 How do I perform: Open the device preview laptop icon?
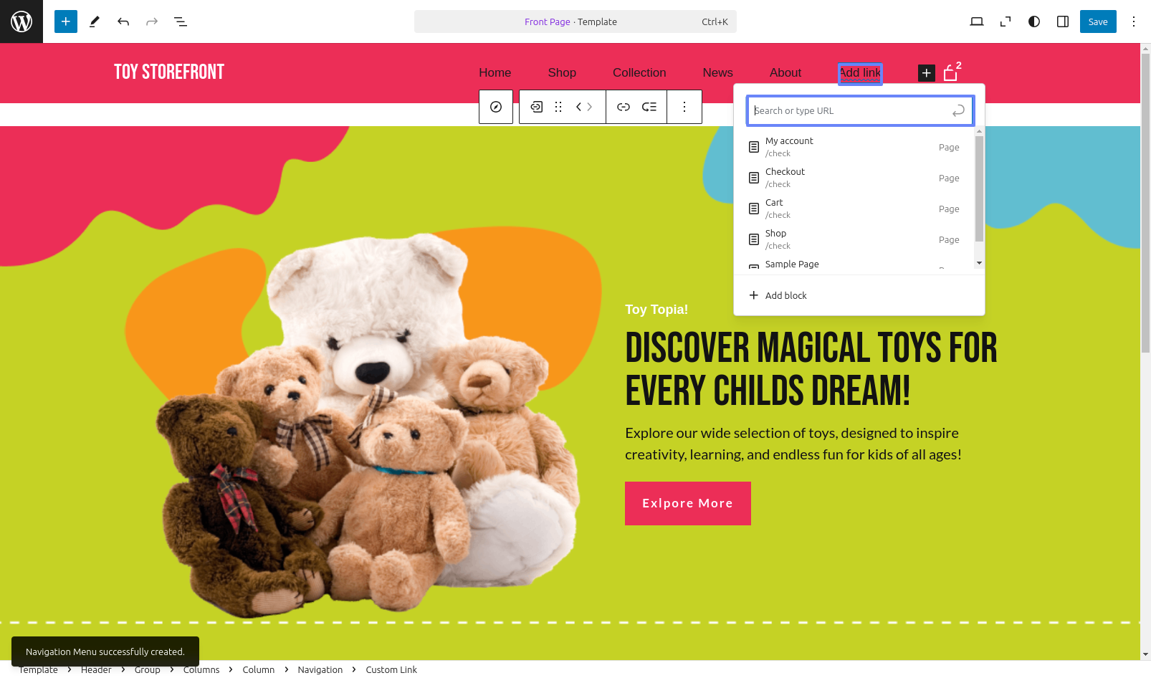(x=977, y=22)
